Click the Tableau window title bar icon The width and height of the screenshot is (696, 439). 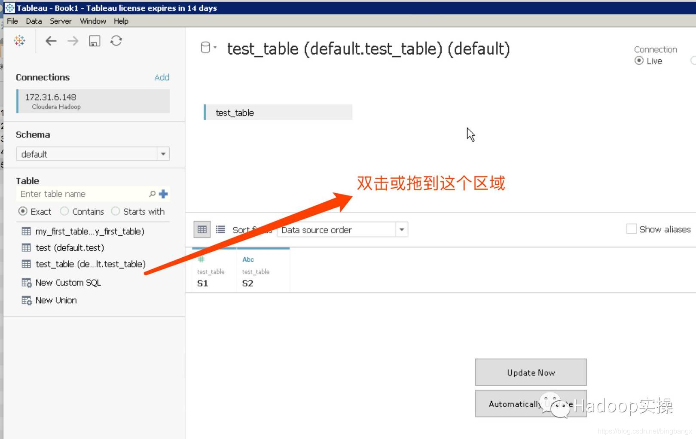(x=9, y=8)
